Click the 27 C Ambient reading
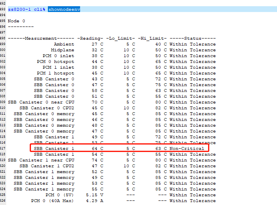The image size is (277, 205). [x=97, y=44]
